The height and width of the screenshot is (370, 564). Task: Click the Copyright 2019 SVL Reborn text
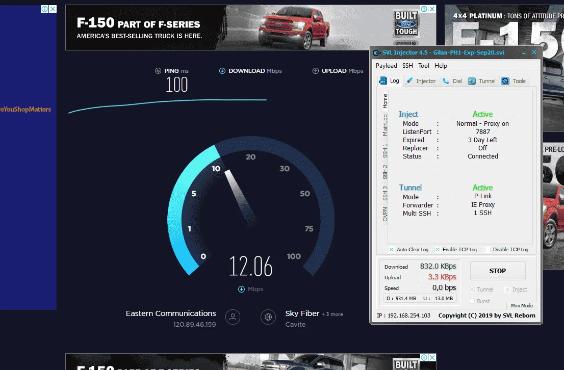tap(486, 315)
